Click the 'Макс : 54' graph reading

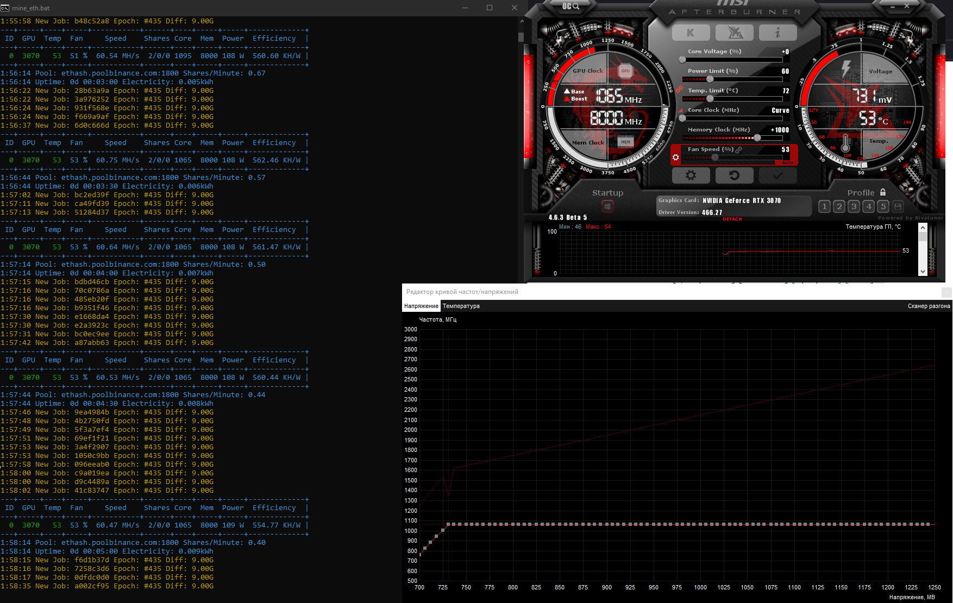click(598, 227)
